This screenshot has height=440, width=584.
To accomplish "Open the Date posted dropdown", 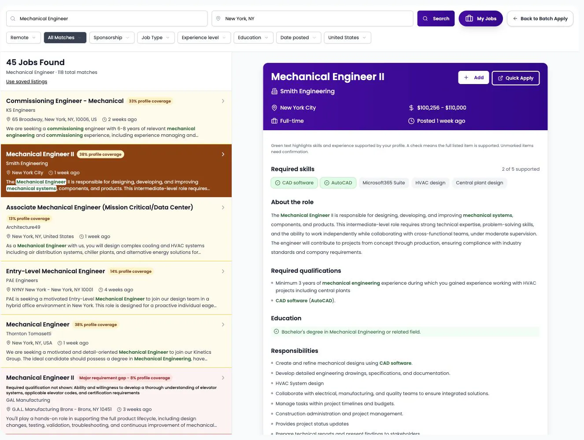I will 299,38.
